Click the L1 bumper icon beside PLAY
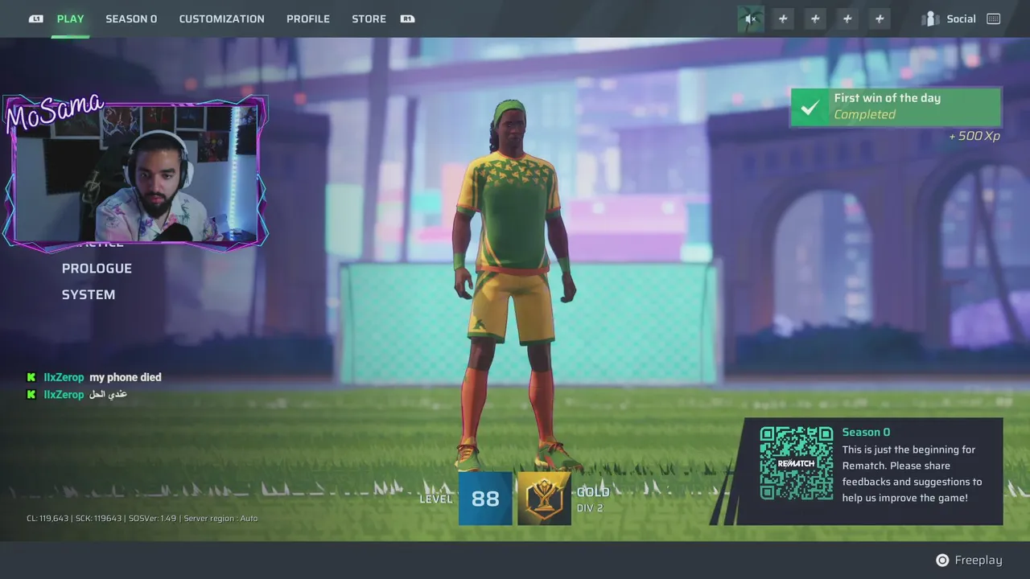The width and height of the screenshot is (1030, 579). [x=36, y=18]
